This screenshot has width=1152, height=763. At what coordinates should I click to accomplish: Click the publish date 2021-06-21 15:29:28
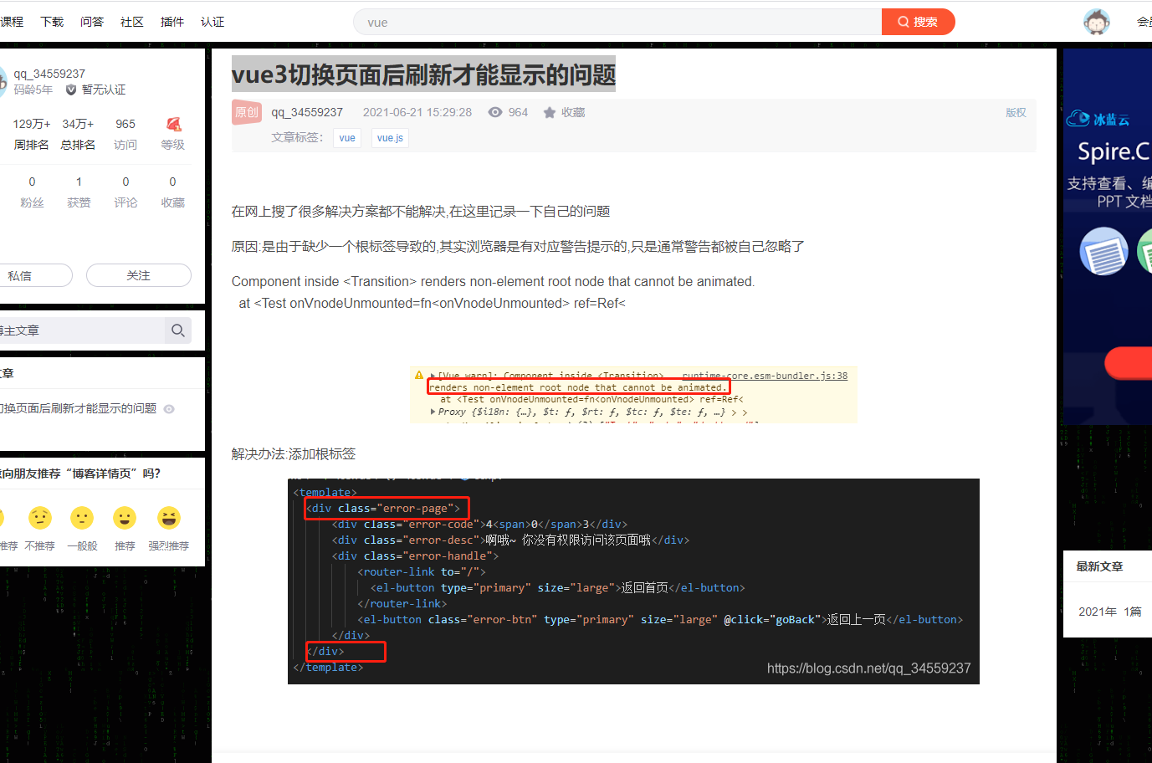(x=417, y=112)
